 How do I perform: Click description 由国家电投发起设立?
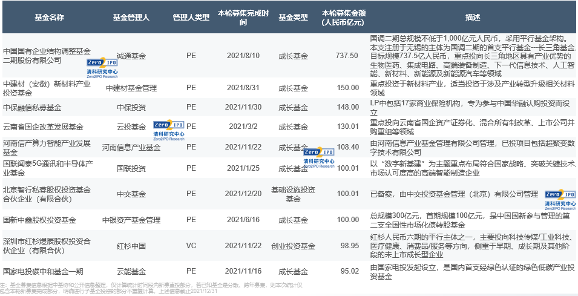(473, 272)
